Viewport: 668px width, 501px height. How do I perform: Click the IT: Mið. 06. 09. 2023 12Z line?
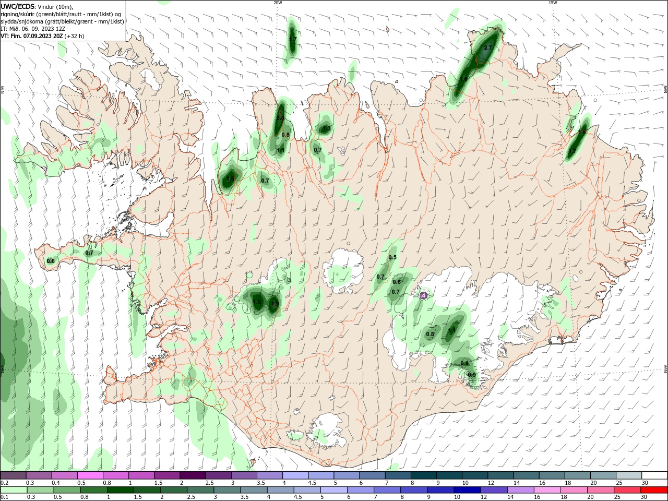pyautogui.click(x=32, y=29)
